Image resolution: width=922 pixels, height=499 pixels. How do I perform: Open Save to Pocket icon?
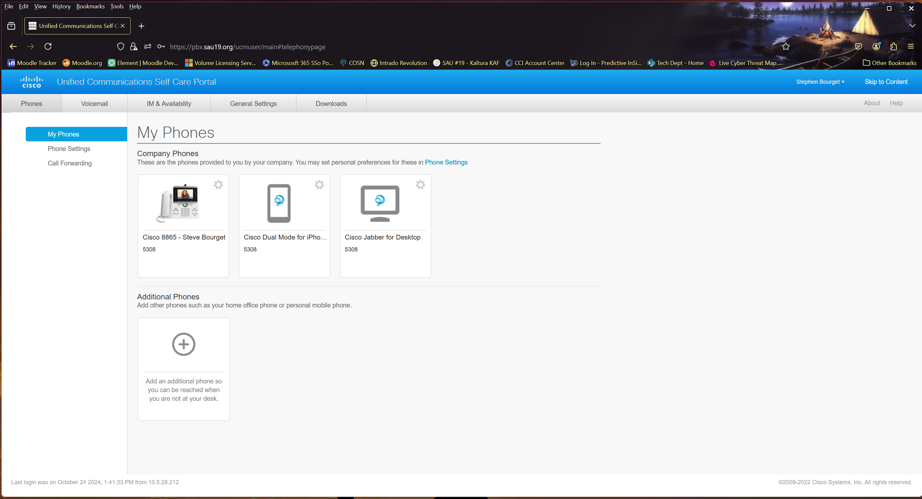858,47
